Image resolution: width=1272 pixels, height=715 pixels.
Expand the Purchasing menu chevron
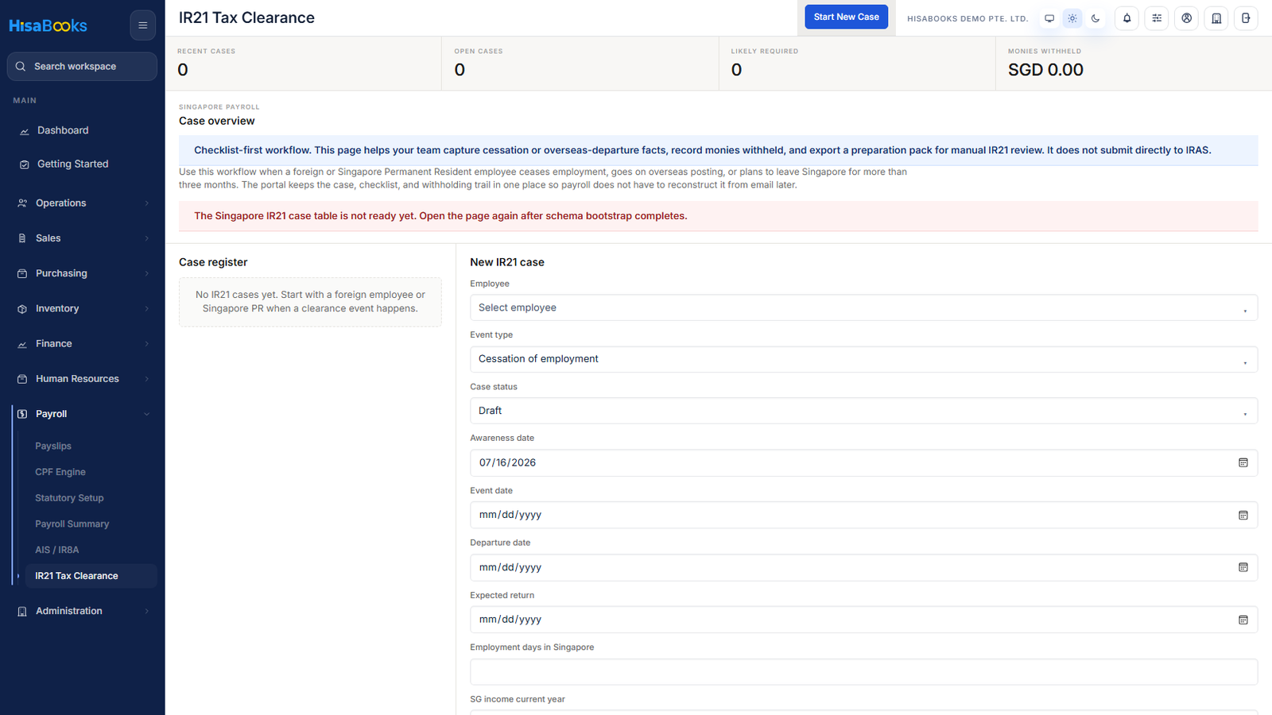tap(147, 273)
